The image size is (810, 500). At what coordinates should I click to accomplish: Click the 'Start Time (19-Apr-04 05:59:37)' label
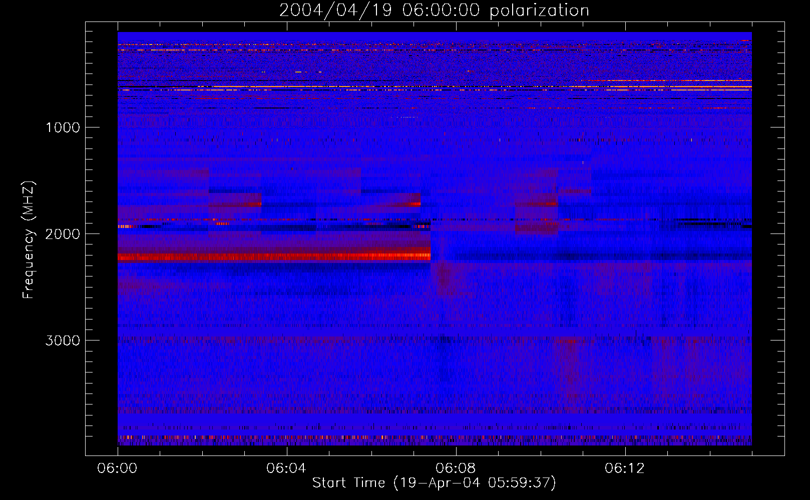(x=434, y=482)
